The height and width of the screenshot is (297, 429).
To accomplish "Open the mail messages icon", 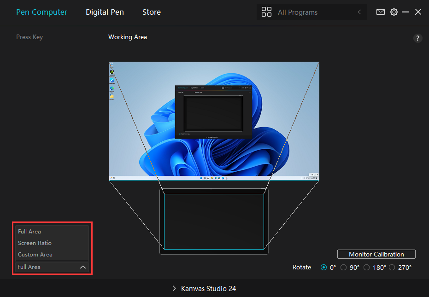I will click(380, 12).
